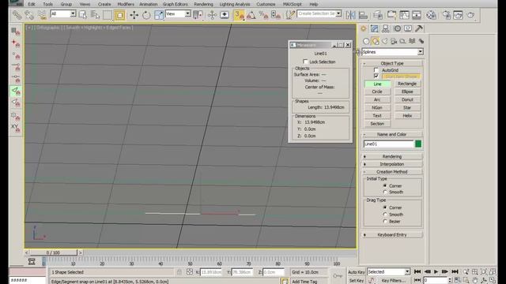Open the Hierarchy command panel tab
Viewport: 506px width, 284px height.
pos(386,28)
